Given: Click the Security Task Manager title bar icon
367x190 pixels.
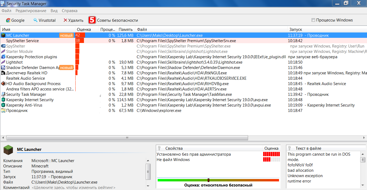Looking at the screenshot, I should pos(3,3).
